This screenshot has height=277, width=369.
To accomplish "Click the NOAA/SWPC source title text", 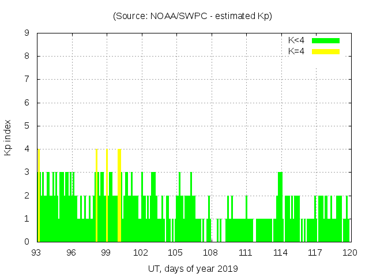I will [192, 16].
